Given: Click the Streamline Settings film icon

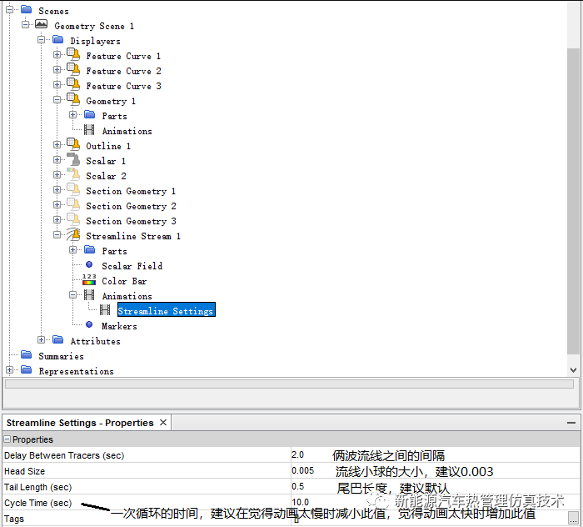Looking at the screenshot, I should coord(105,309).
